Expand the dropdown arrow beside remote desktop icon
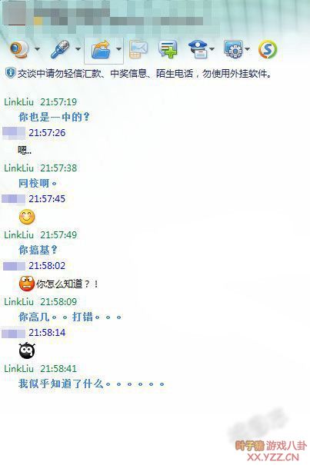The width and height of the screenshot is (310, 465). tap(247, 49)
